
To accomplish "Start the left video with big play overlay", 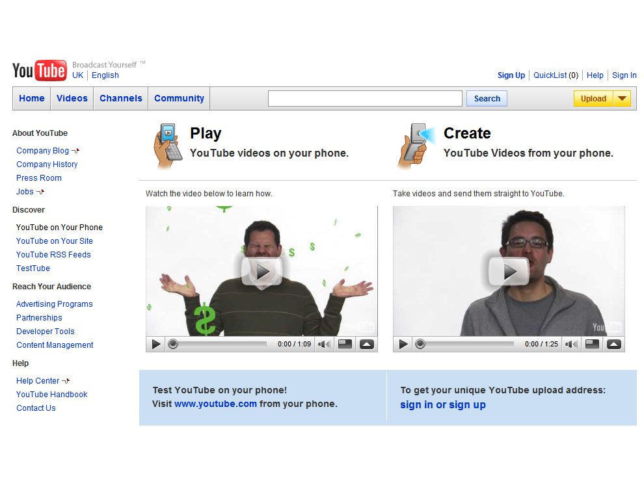I will coord(262,271).
